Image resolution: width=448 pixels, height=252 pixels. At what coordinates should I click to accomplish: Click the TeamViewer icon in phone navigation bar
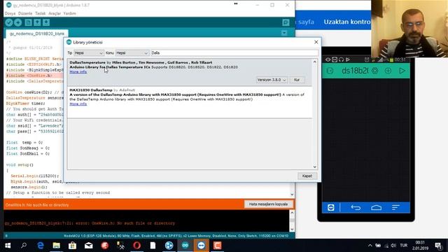coord(331,207)
